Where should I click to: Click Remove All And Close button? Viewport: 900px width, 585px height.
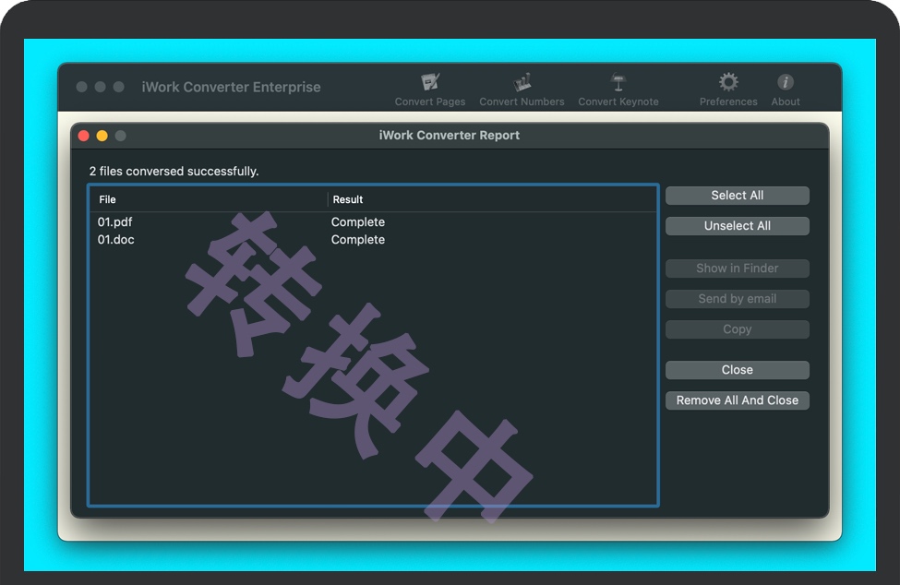click(x=737, y=400)
